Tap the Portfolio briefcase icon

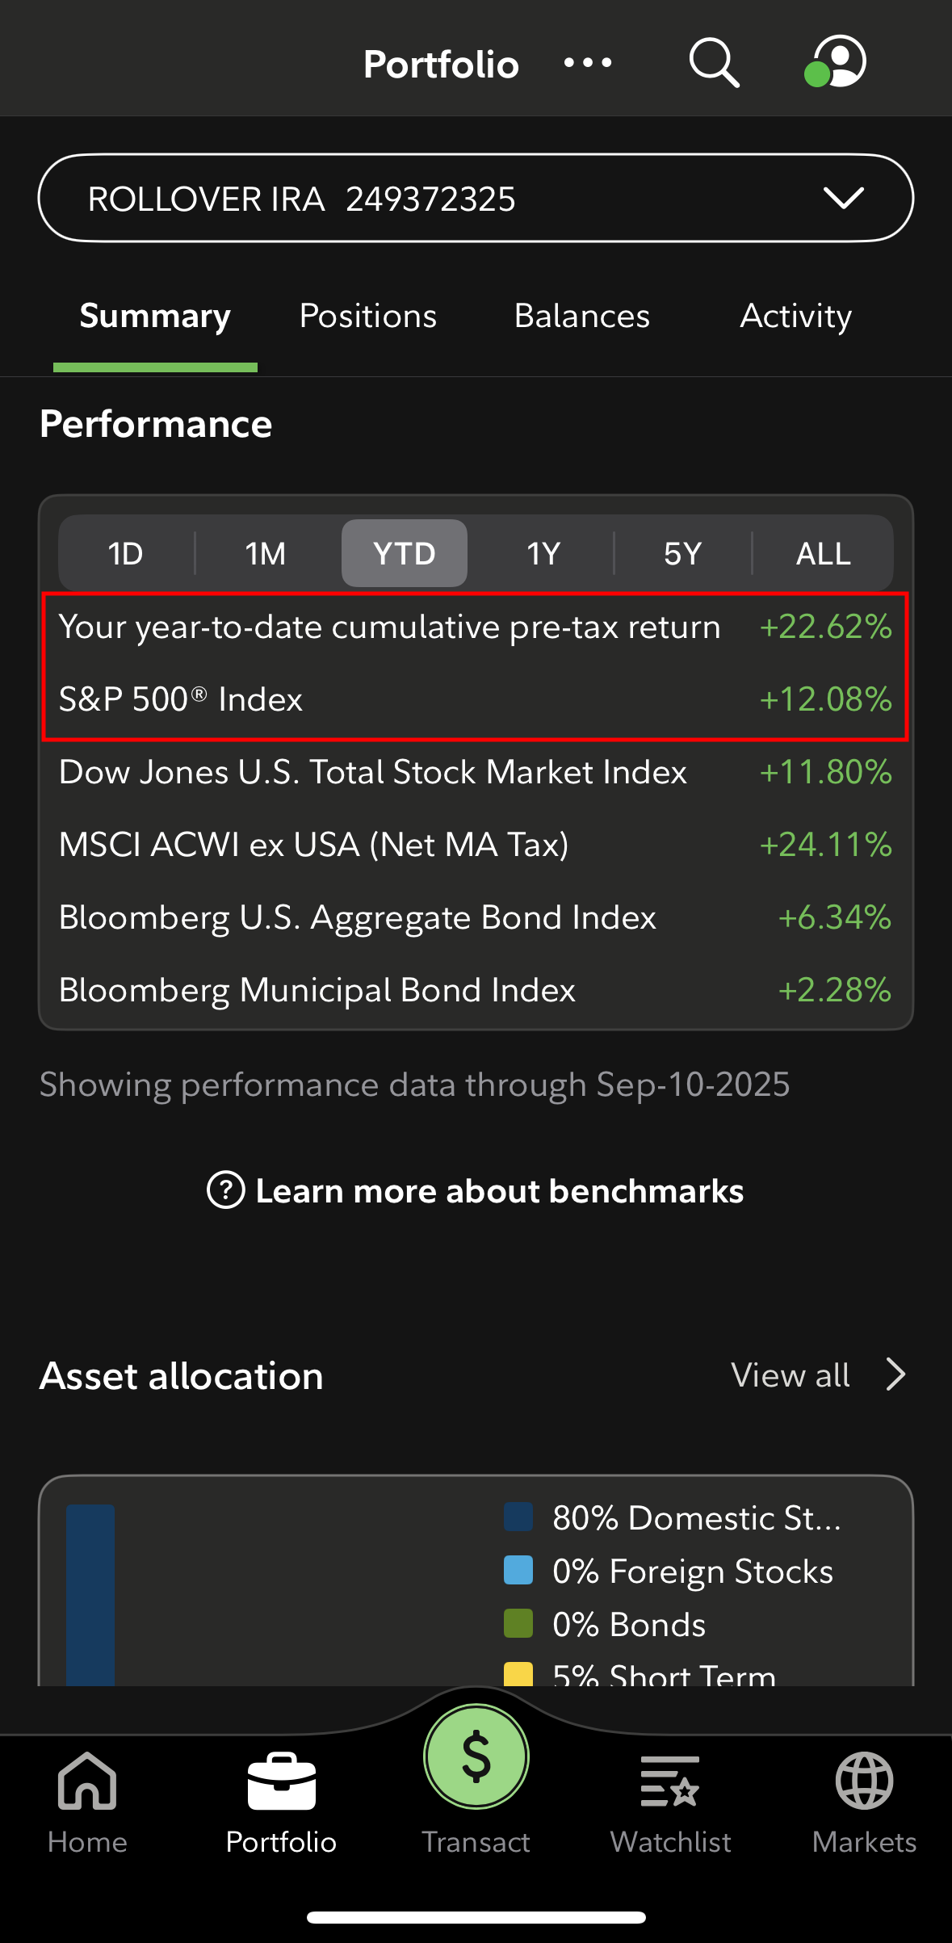pyautogui.click(x=281, y=1781)
